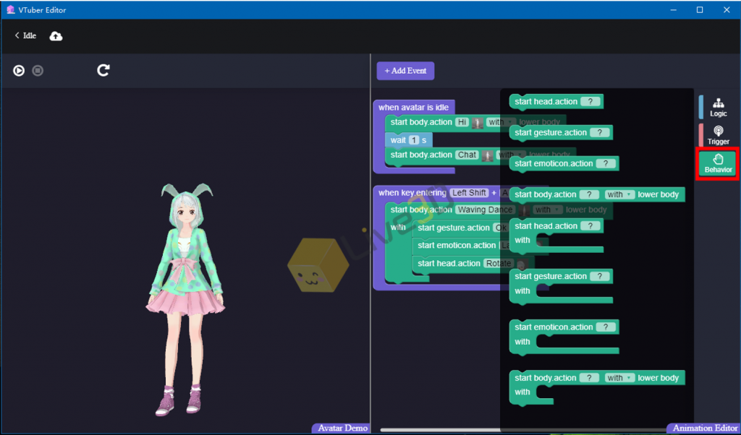741x435 pixels.
Task: Pick the simple 'start emoticon.action' palette block
Action: [x=564, y=164]
